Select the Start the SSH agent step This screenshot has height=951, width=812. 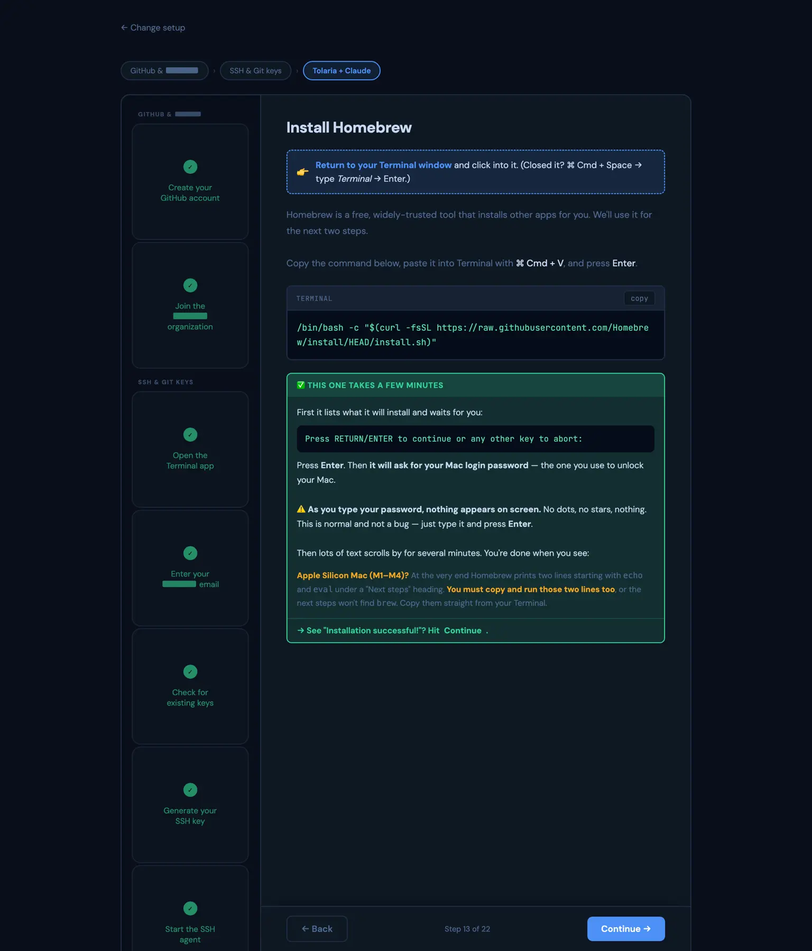[x=190, y=909]
